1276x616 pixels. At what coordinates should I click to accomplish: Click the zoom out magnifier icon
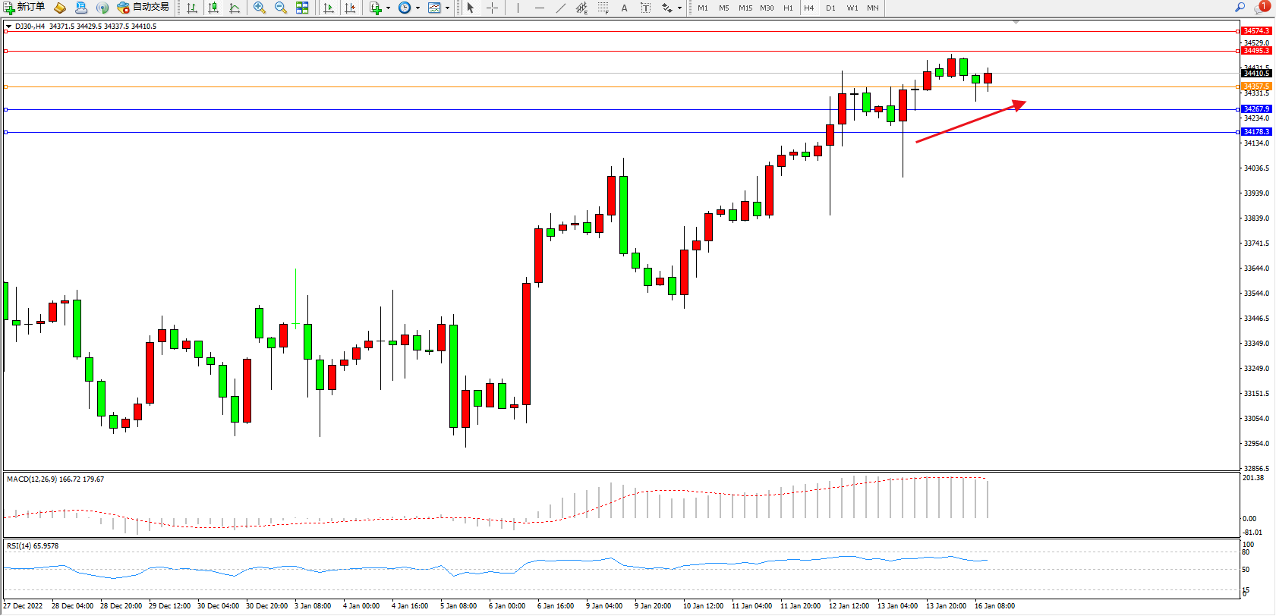281,8
